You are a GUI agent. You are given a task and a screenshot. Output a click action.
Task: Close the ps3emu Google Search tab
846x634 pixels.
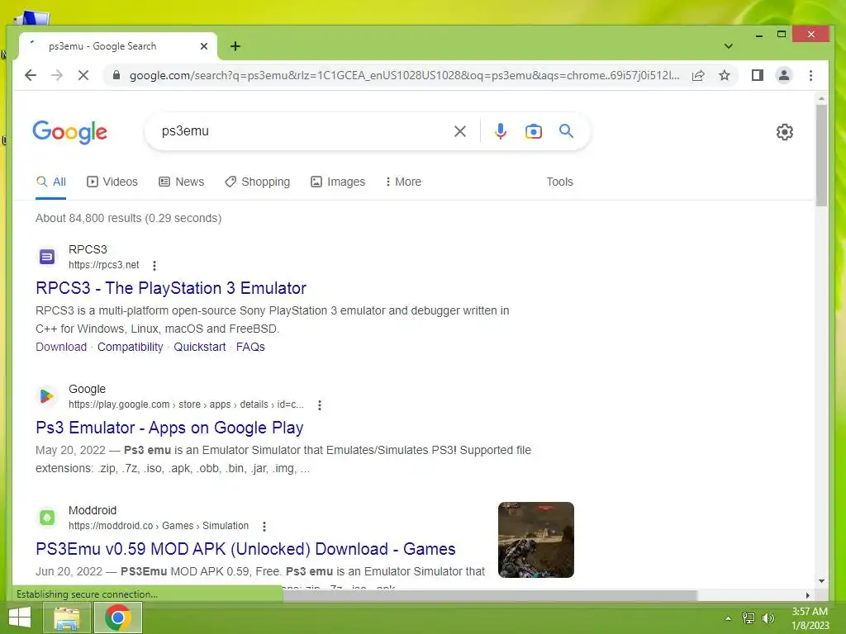tap(204, 46)
